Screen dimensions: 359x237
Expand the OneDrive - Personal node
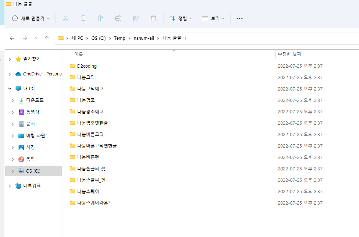point(10,74)
